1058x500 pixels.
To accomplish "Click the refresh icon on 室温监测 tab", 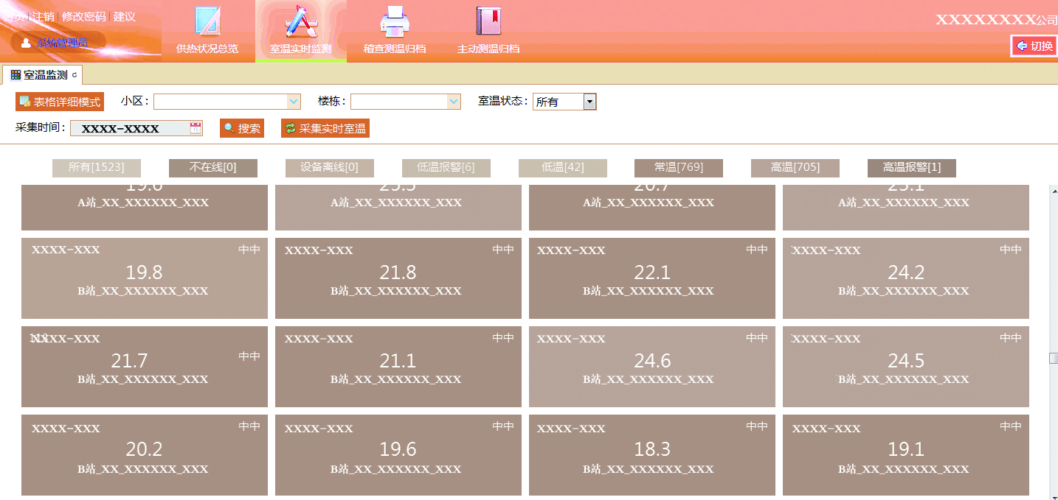I will [75, 75].
